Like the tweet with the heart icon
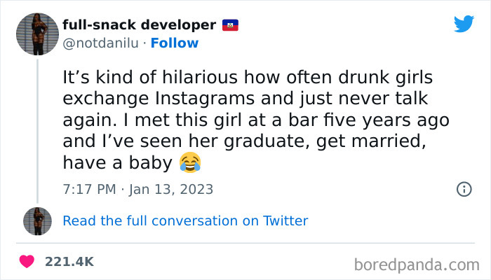The image size is (491, 280). pos(27,262)
